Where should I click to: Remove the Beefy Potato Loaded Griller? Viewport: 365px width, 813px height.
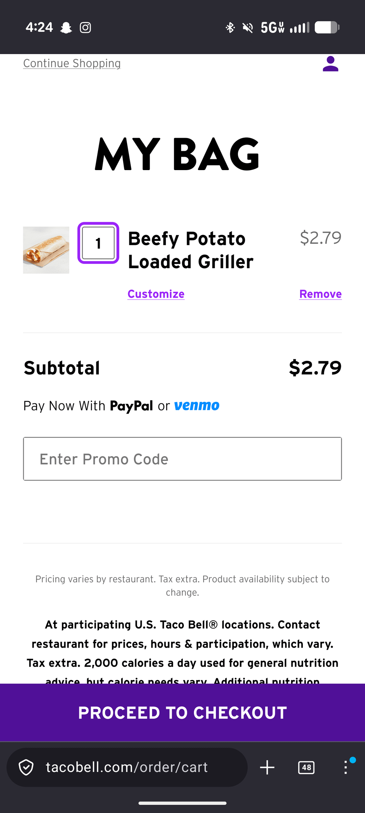point(320,294)
